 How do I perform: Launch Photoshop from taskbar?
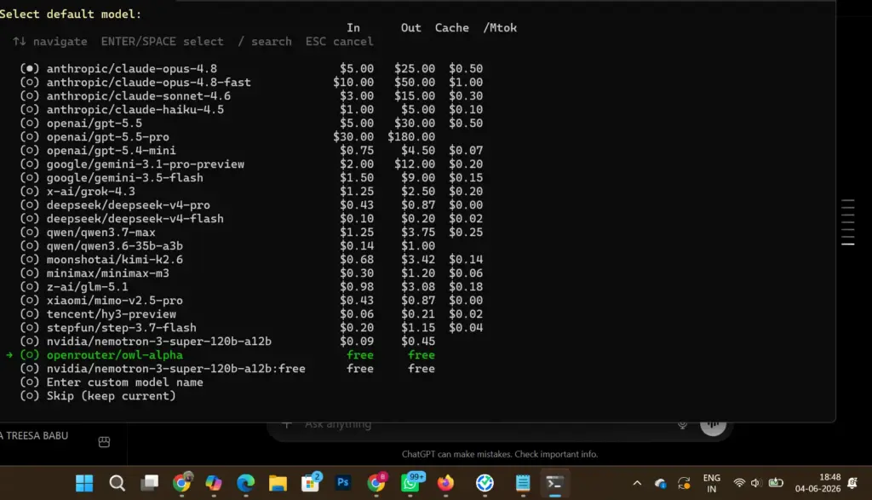(342, 482)
